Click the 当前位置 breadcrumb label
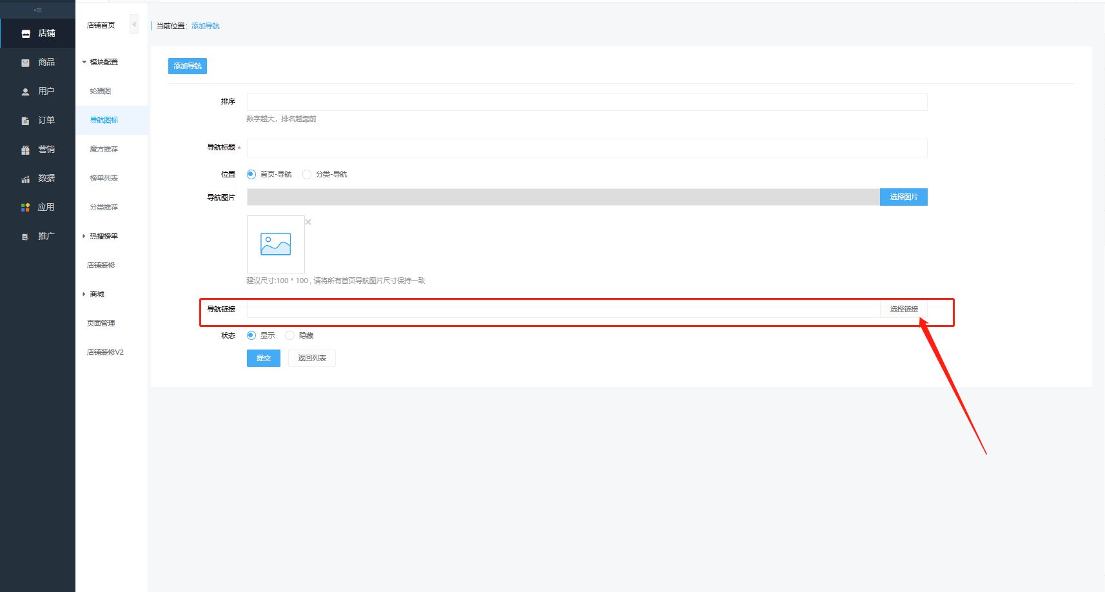Image resolution: width=1105 pixels, height=592 pixels. (x=172, y=26)
